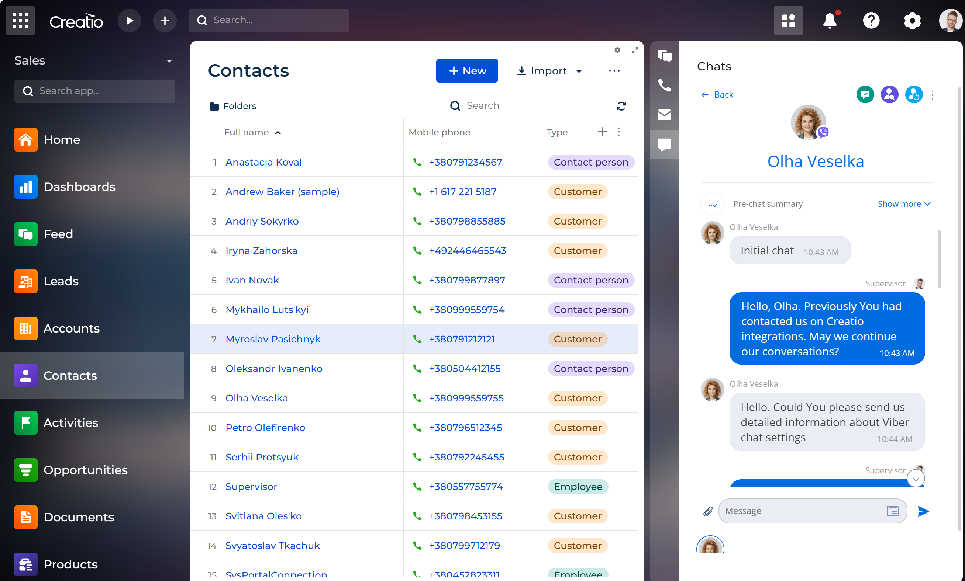The image size is (965, 581).
Task: Expand Show more in pre-chat summary
Action: (903, 203)
